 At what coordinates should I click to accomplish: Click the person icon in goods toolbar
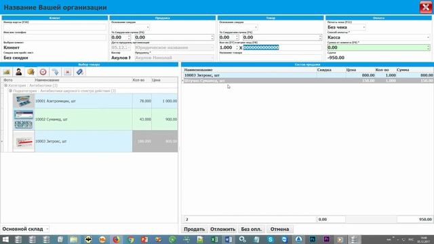19,72
